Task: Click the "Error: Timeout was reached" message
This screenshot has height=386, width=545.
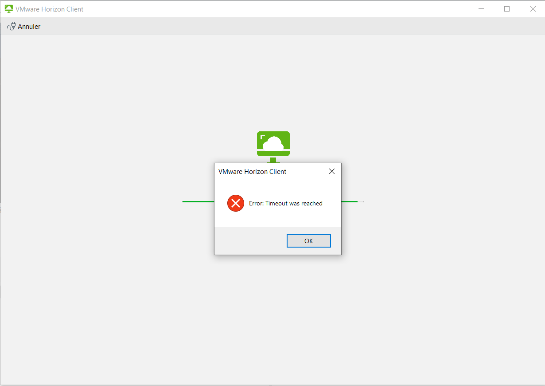Action: coord(286,203)
